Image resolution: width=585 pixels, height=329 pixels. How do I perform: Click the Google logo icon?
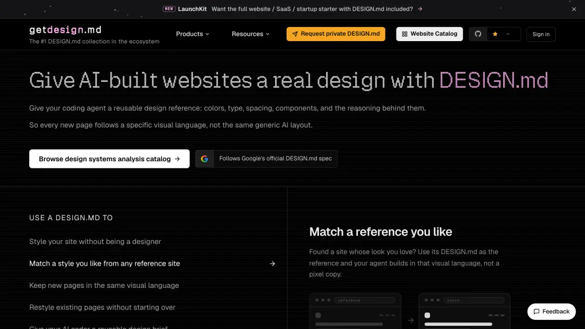204,159
